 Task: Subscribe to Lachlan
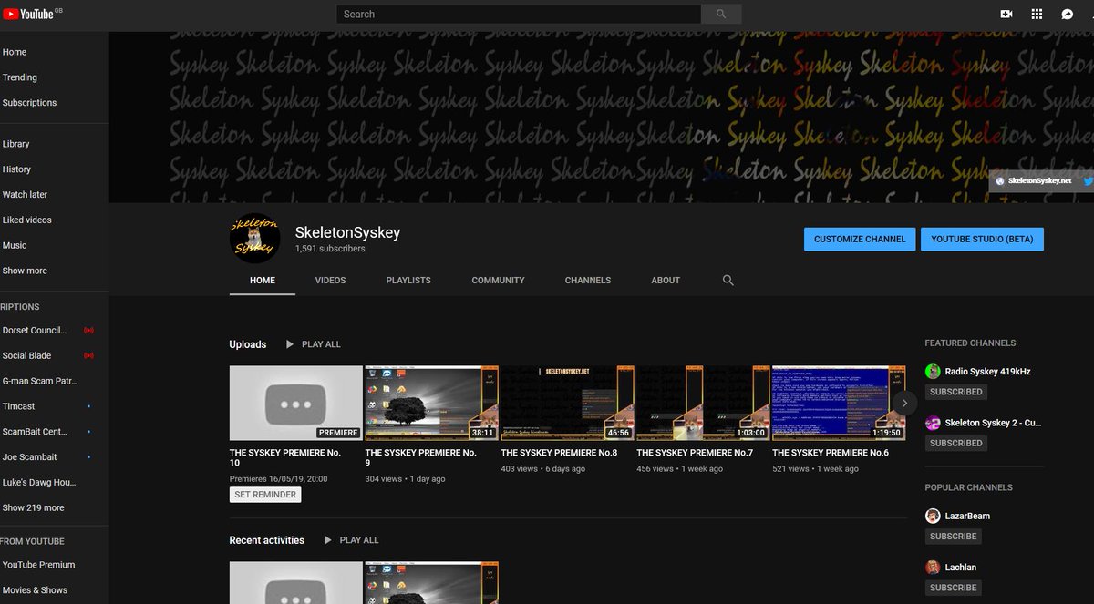(x=954, y=588)
